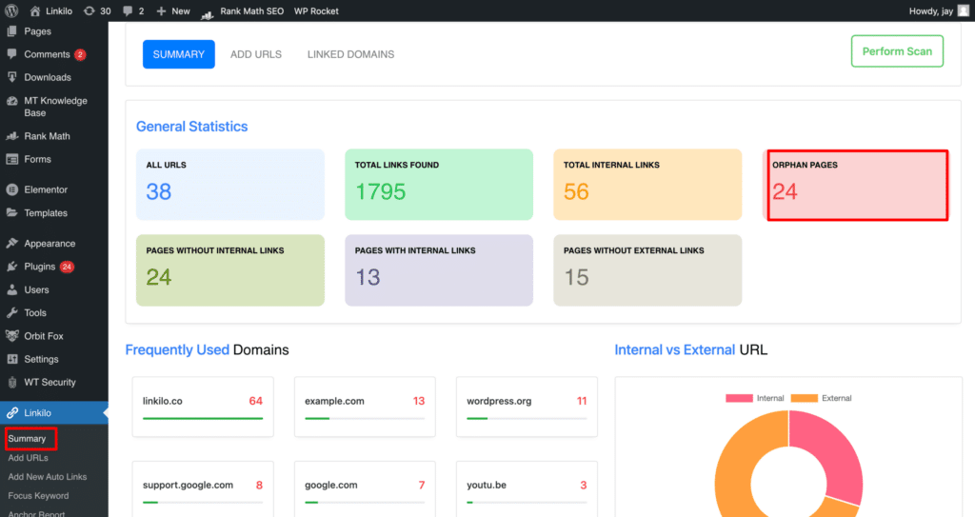Click the WordPress logo icon

tap(11, 10)
